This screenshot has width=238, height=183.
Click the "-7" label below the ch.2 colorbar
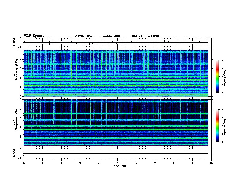pos(221,142)
